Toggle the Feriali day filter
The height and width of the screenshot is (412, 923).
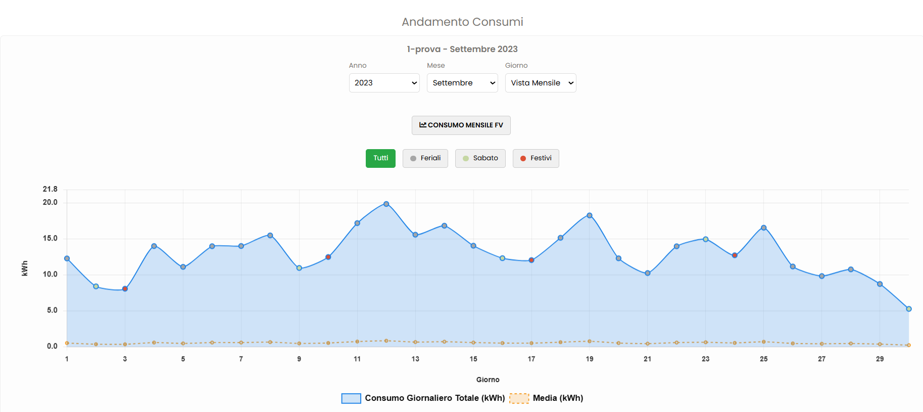tap(425, 158)
